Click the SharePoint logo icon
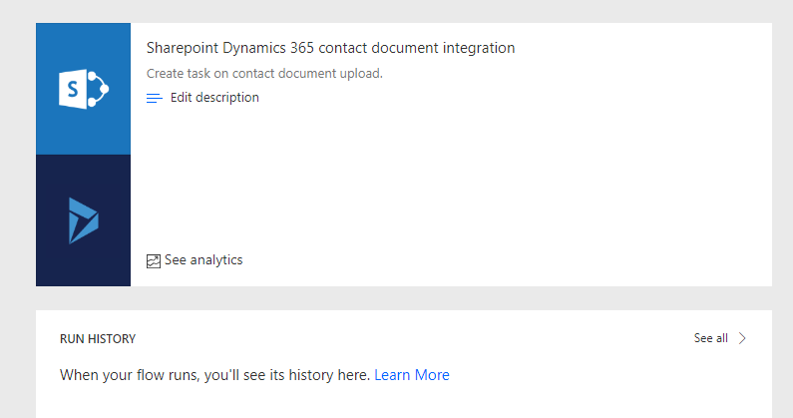The image size is (793, 418). click(x=83, y=90)
